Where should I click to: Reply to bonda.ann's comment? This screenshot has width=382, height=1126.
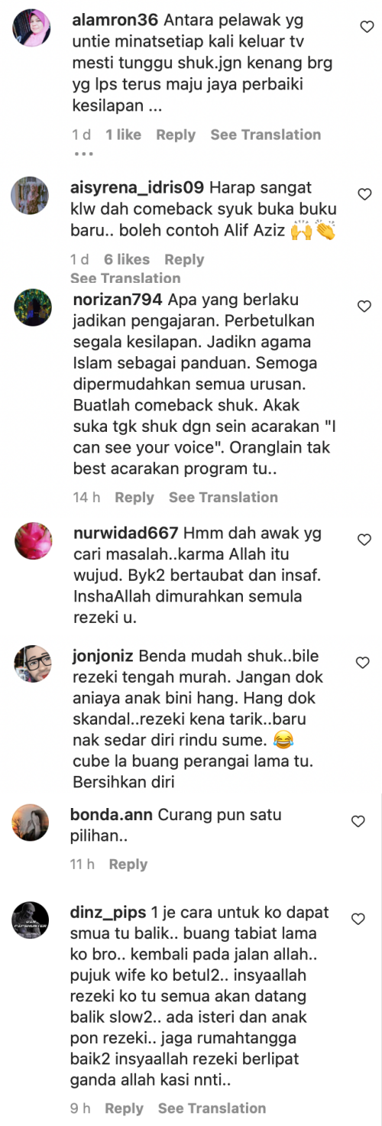pyautogui.click(x=128, y=864)
